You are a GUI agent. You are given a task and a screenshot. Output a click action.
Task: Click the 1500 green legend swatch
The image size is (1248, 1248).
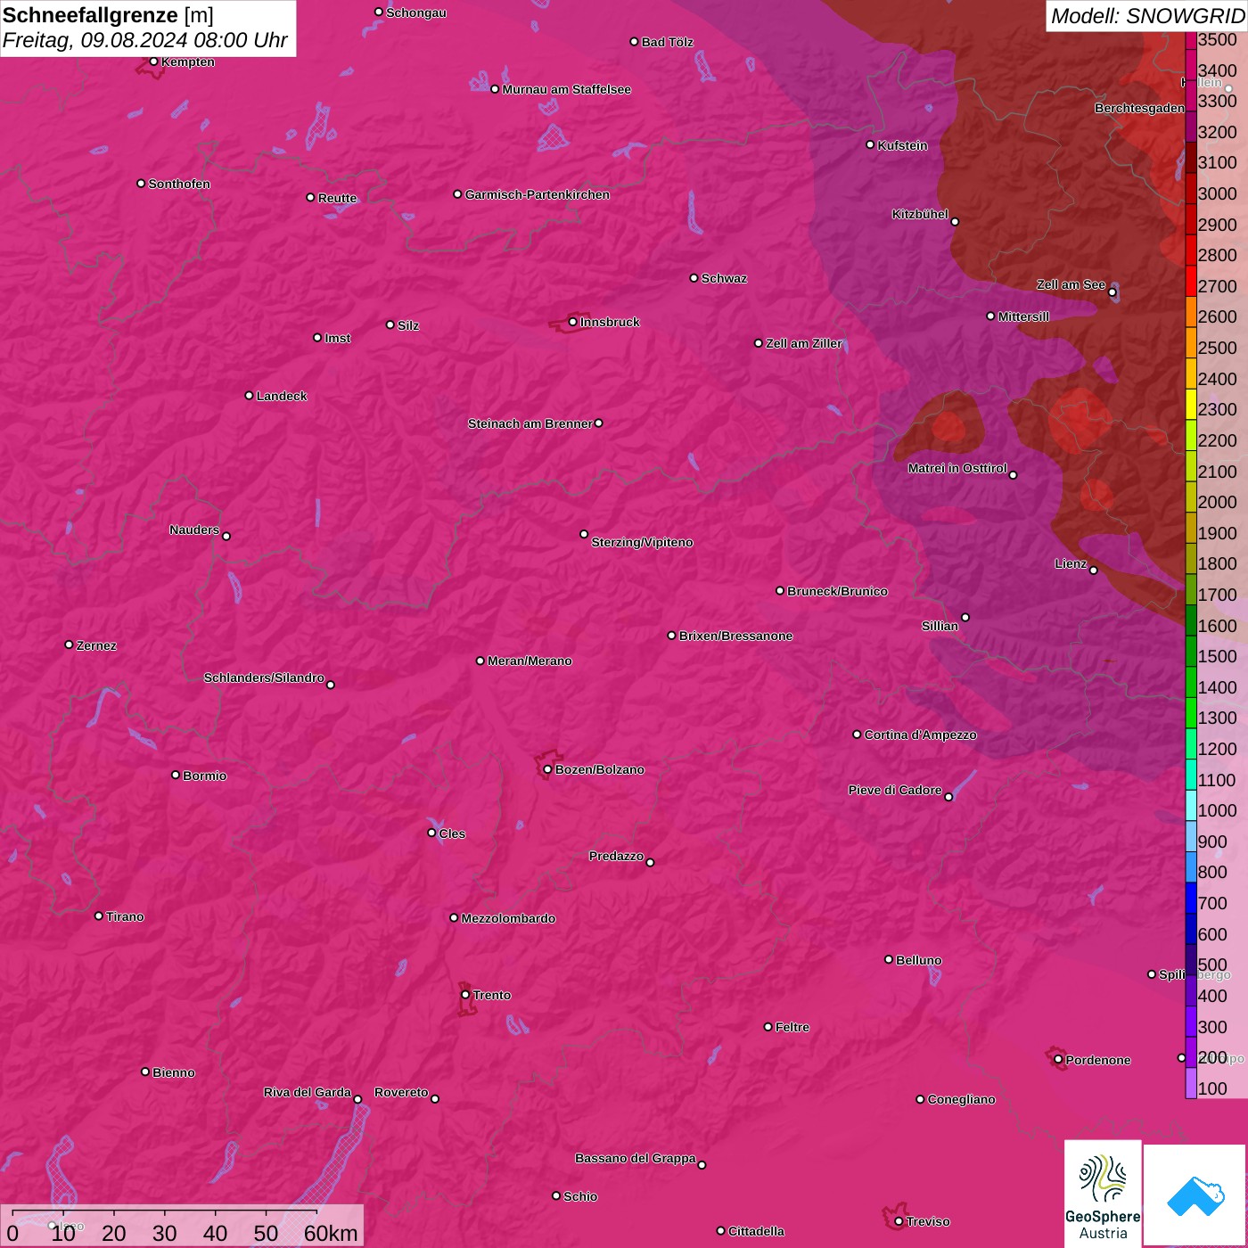point(1191,652)
